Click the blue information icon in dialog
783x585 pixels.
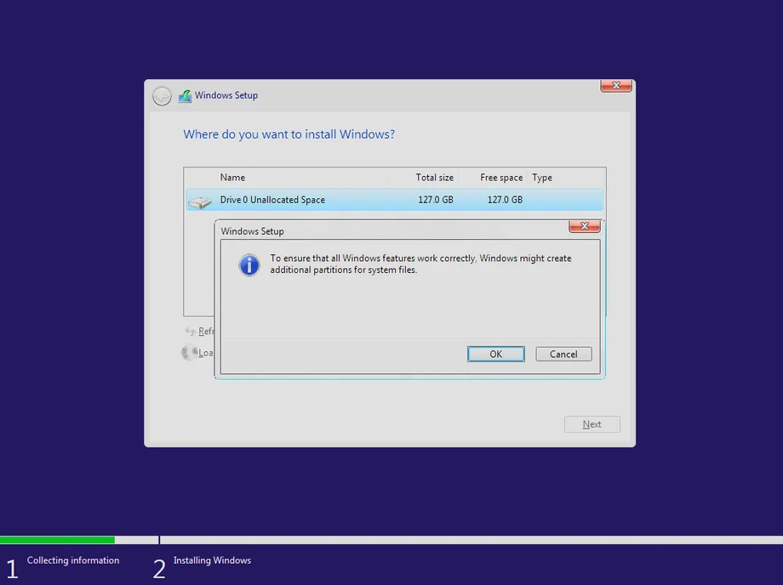point(249,264)
